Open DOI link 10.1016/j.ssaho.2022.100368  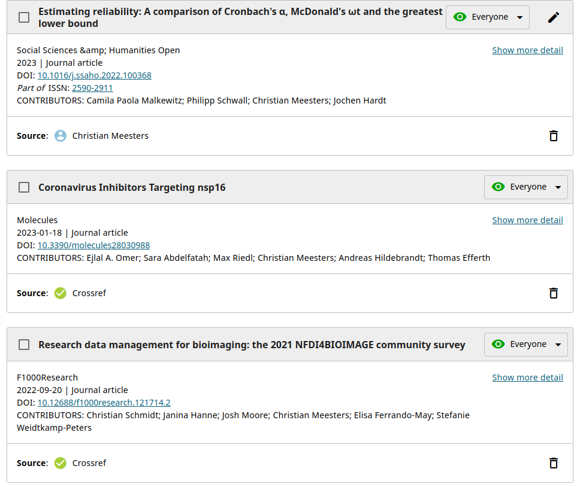point(94,75)
